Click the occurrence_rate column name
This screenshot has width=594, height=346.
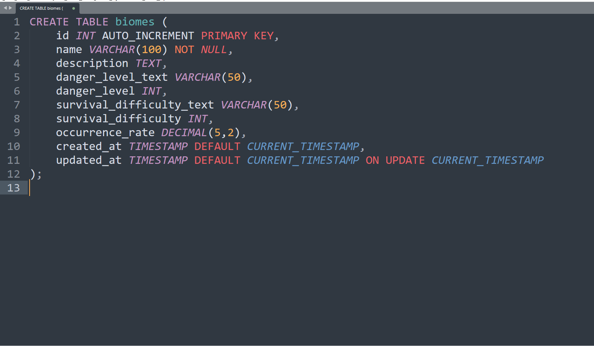(105, 133)
